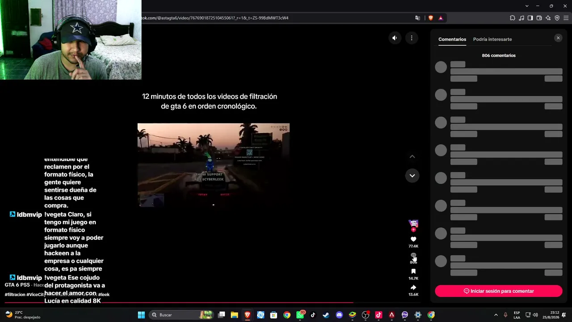The image size is (572, 322).
Task: Toggle the Brave sidebar panel
Action: click(x=530, y=18)
